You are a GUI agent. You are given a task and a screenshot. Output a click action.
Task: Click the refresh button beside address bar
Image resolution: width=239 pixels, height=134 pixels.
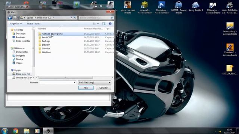75,18
